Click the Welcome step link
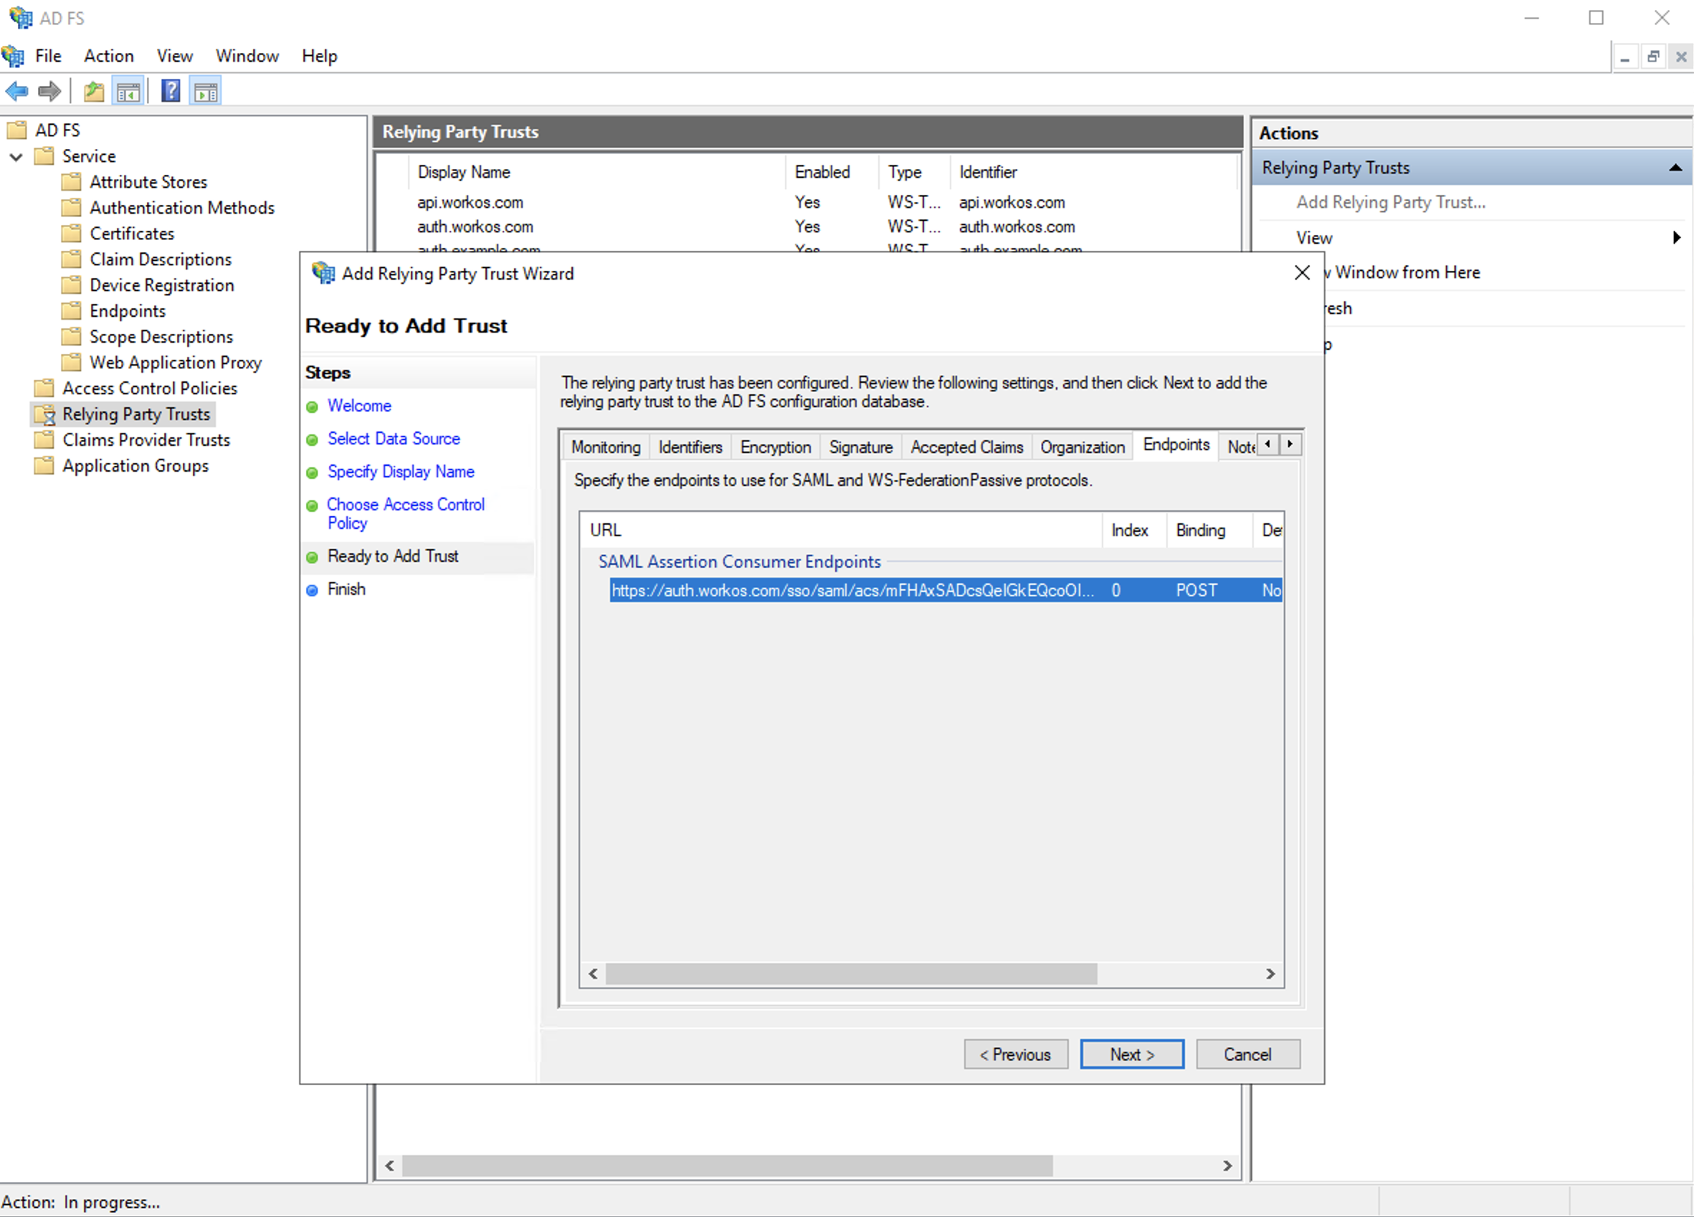The image size is (1694, 1217). pos(359,406)
